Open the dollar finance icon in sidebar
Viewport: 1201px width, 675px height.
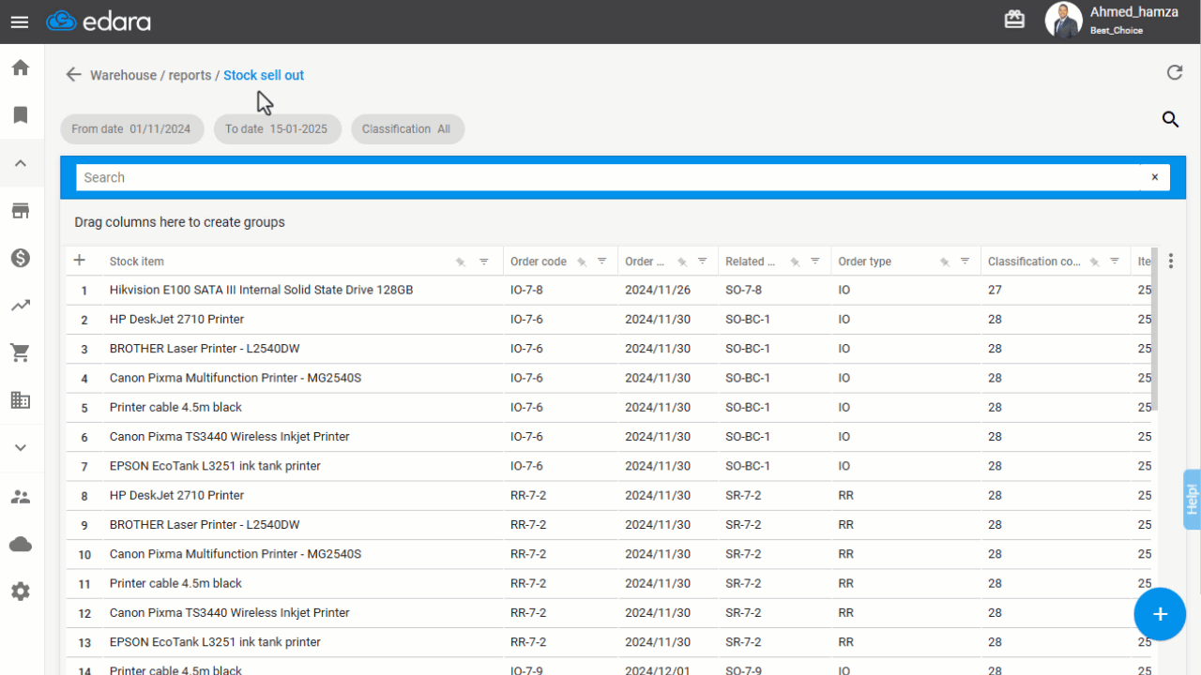click(20, 258)
